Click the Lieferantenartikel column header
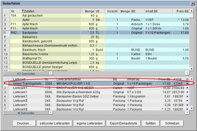Image resolution: width=197 pixels, height=131 pixels. [84, 79]
